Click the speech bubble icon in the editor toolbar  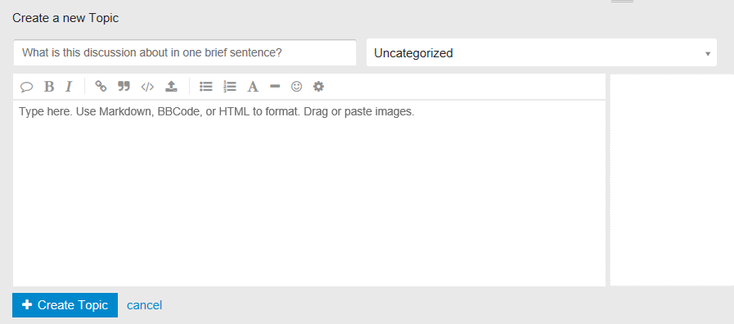tap(27, 87)
